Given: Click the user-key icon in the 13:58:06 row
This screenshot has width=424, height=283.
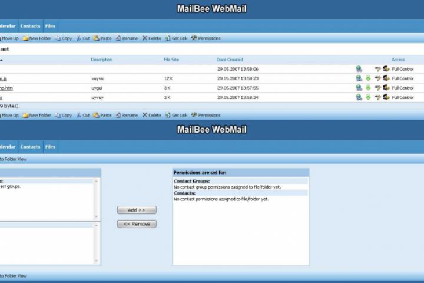Looking at the screenshot, I should pos(386,69).
